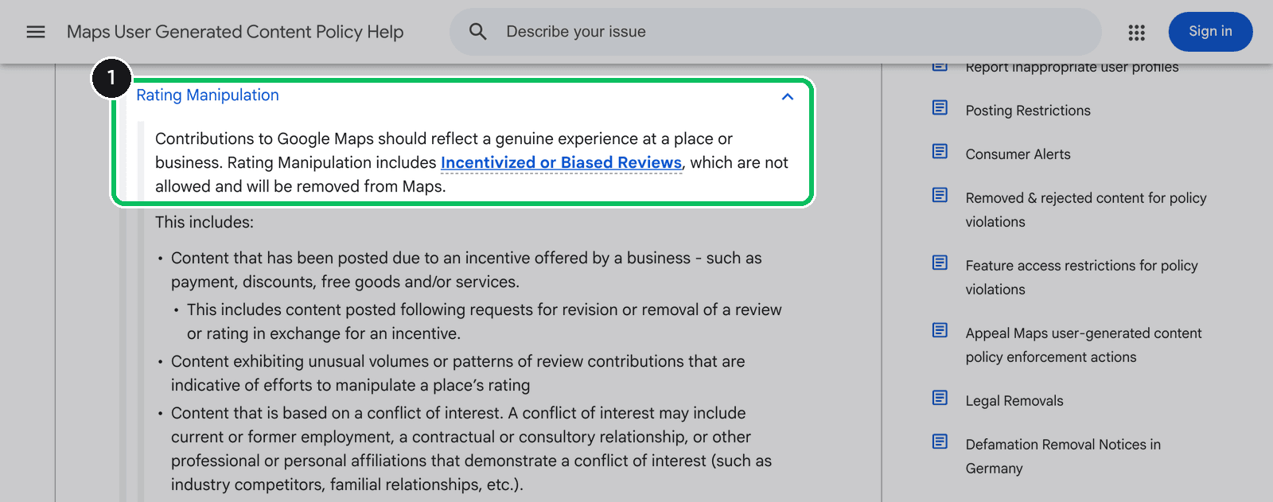
Task: Open Posting Restrictions article
Action: pos(1028,111)
